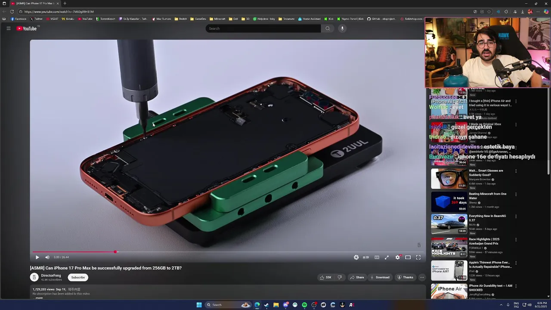Open the Twitter bookmark
Viewport: 551px width, 310px height.
pos(37,19)
